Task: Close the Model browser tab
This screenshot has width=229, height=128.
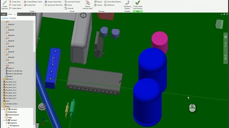Action: [x=15, y=14]
